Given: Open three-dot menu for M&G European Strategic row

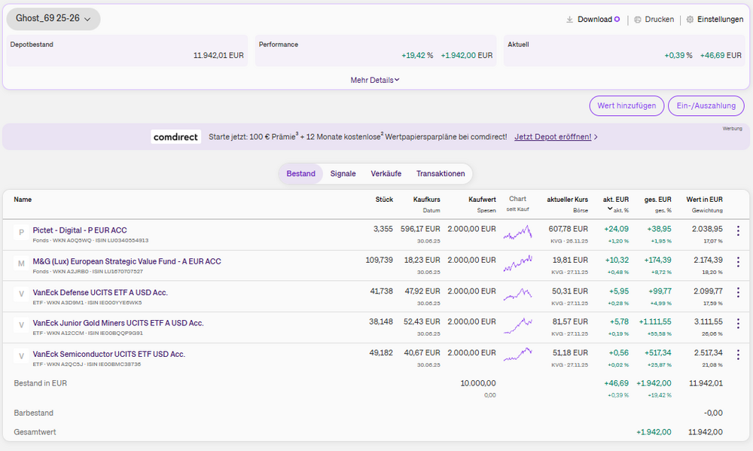Looking at the screenshot, I should [x=737, y=262].
